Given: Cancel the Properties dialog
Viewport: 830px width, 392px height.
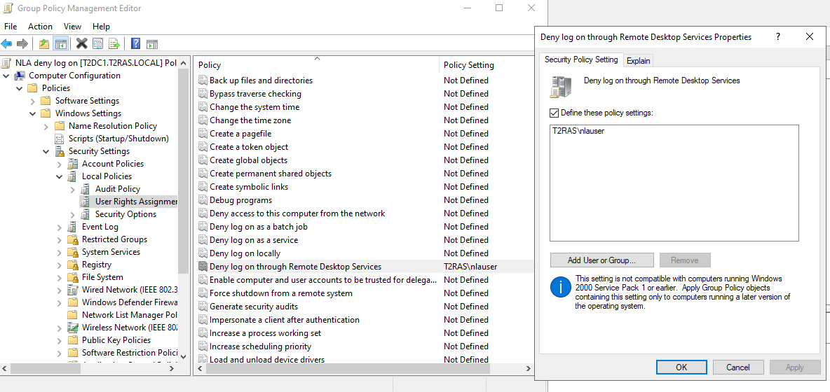Looking at the screenshot, I should (737, 367).
